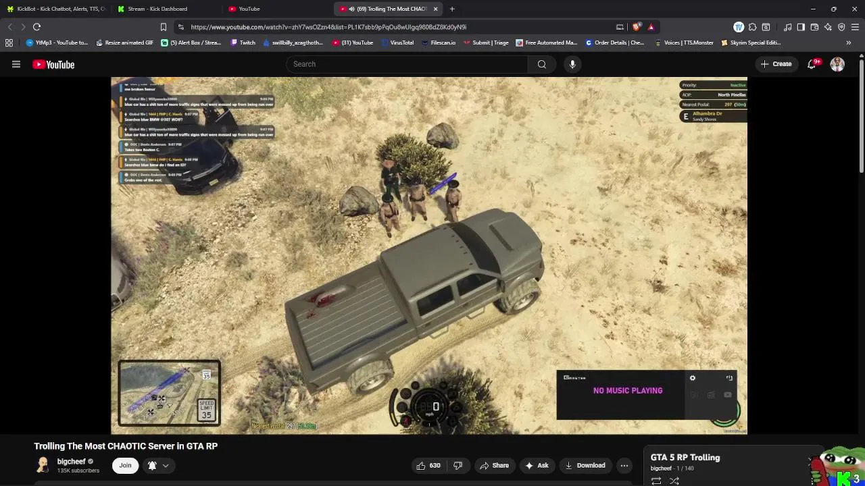Open Leo AI sparkle icon
This screenshot has height=486, width=865.
tap(828, 27)
